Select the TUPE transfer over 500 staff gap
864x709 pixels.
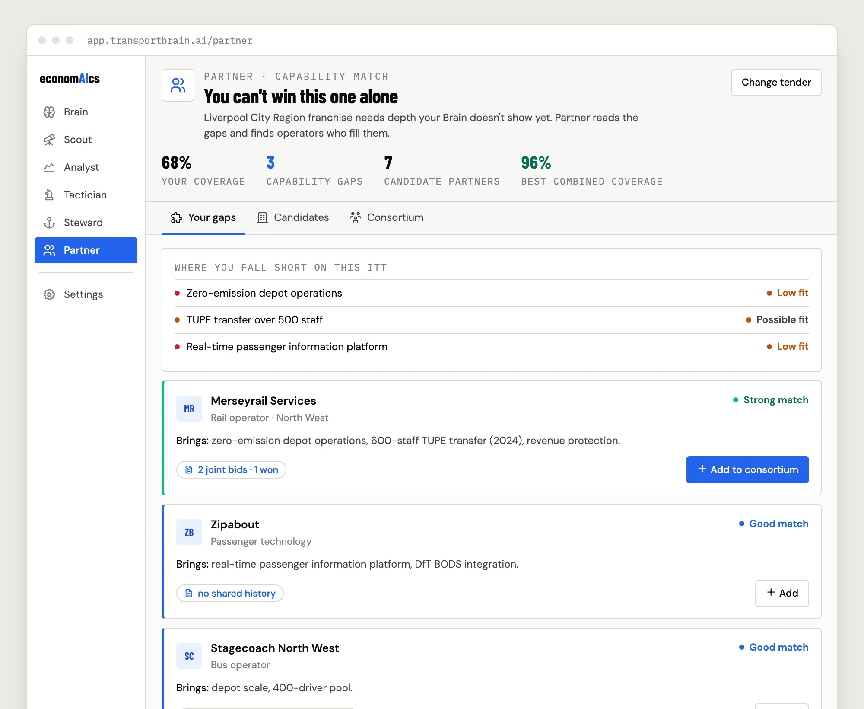[491, 320]
